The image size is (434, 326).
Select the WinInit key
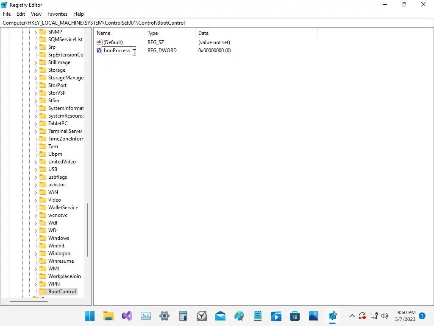tap(56, 246)
